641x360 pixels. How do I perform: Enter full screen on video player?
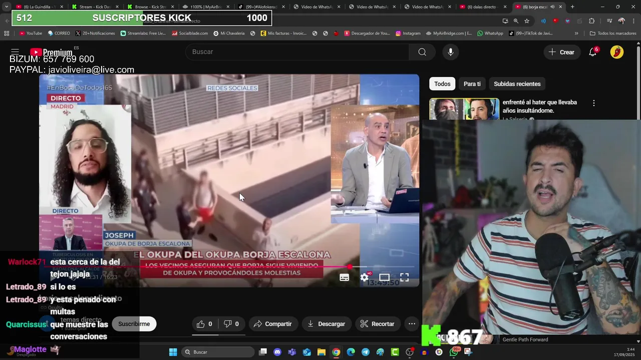coord(404,277)
